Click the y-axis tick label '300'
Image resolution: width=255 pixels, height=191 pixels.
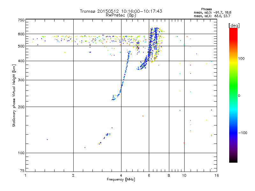tap(21, 80)
